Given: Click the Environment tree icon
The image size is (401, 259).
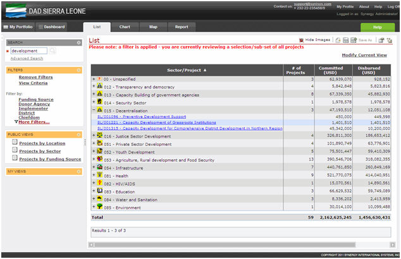Looking at the screenshot, I should click(100, 207).
